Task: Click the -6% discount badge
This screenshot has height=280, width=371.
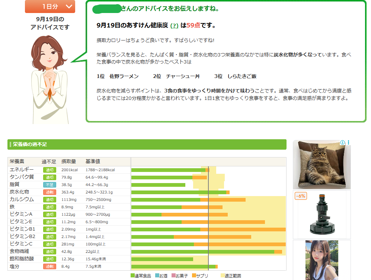Action: pyautogui.click(x=301, y=196)
